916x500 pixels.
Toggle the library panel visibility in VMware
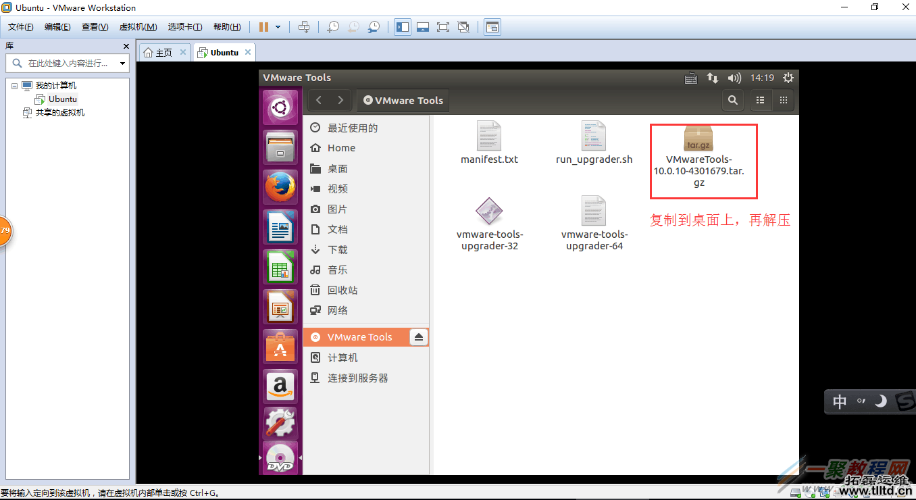402,27
